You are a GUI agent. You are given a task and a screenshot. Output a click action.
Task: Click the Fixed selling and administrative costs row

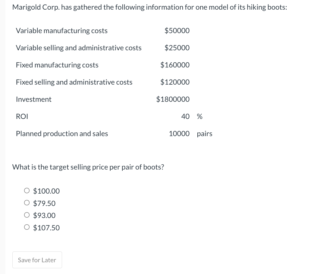pos(74,82)
